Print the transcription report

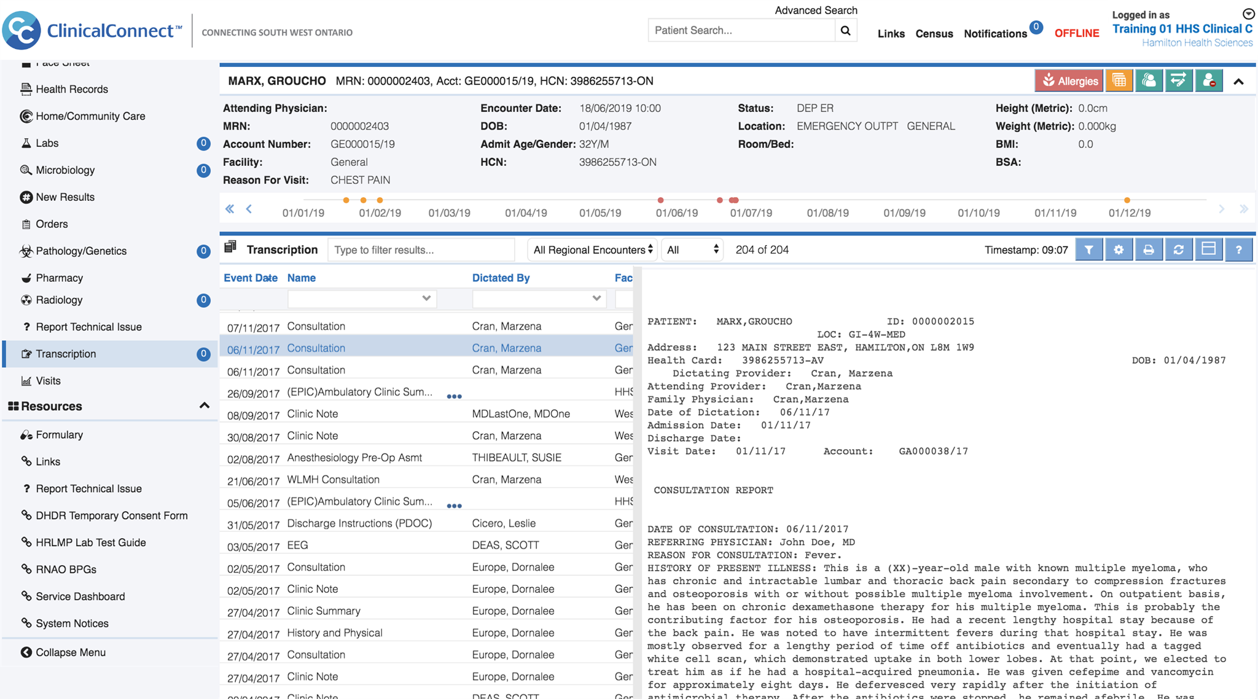point(1149,249)
